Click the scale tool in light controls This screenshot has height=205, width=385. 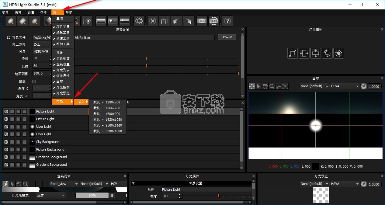point(293,53)
